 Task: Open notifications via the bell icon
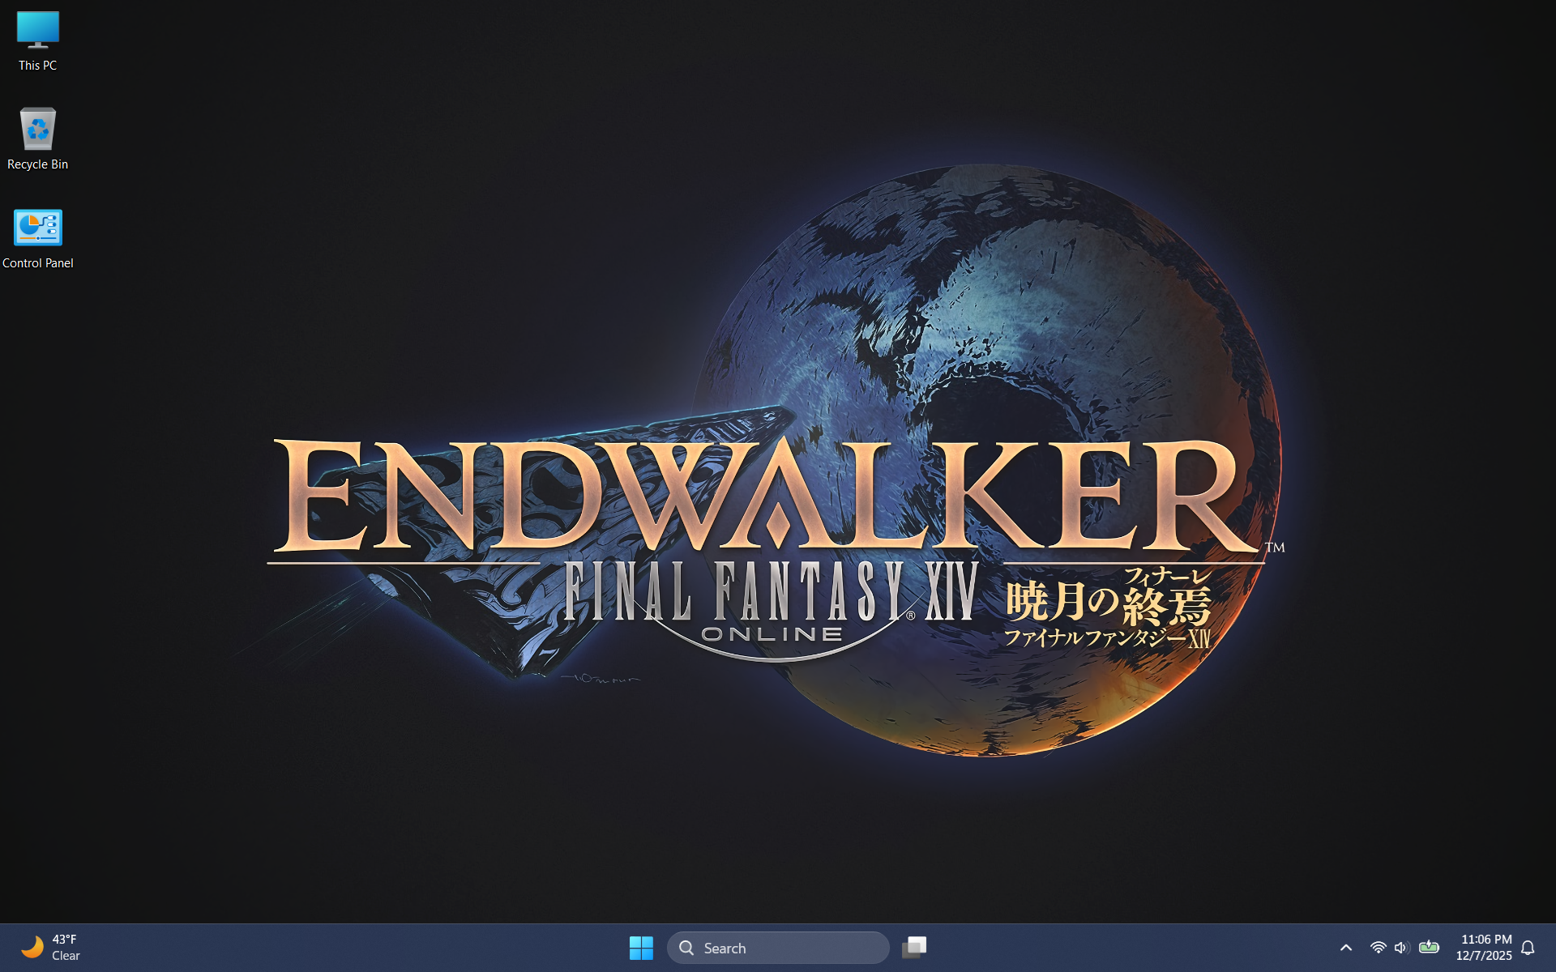pyautogui.click(x=1529, y=947)
